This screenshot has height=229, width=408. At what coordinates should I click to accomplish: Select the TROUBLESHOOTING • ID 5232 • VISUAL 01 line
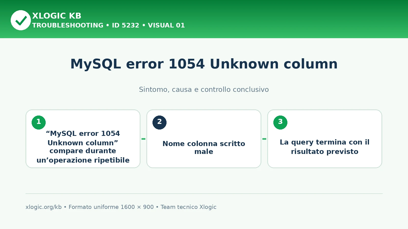coord(108,25)
